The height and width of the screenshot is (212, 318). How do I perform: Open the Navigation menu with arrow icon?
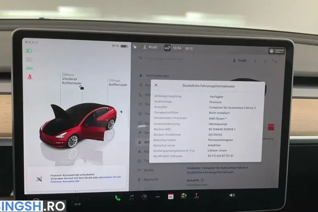[144, 151]
